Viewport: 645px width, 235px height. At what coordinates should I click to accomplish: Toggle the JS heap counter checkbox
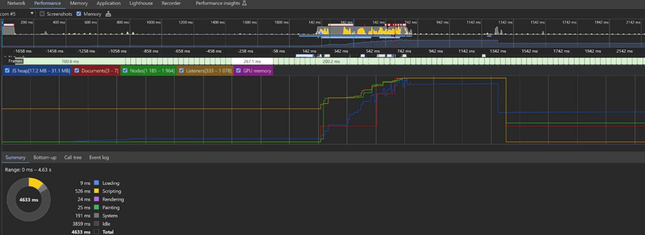click(x=7, y=71)
